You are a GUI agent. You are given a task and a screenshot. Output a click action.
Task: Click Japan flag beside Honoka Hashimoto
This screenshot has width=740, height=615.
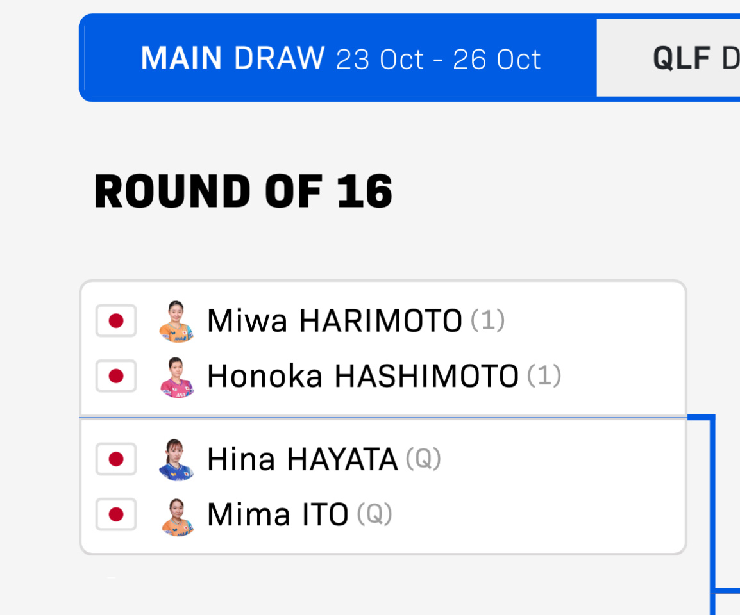pyautogui.click(x=116, y=375)
